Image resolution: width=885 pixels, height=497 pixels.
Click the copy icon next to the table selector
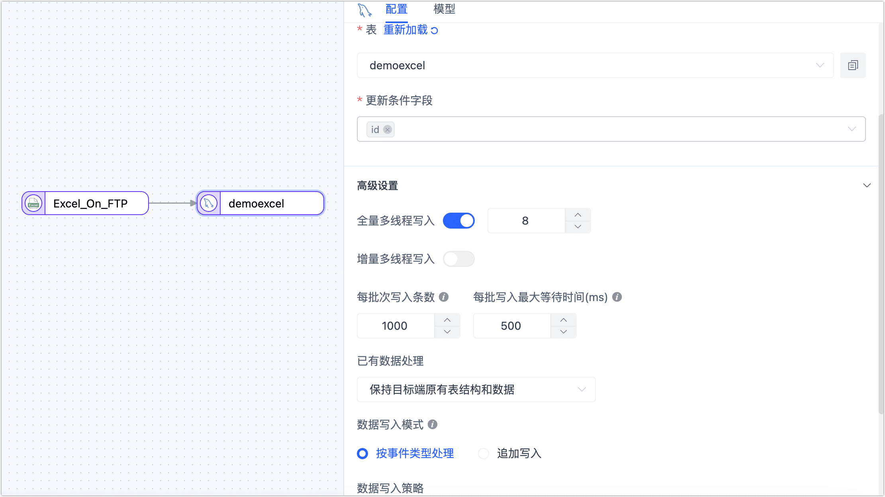tap(853, 65)
